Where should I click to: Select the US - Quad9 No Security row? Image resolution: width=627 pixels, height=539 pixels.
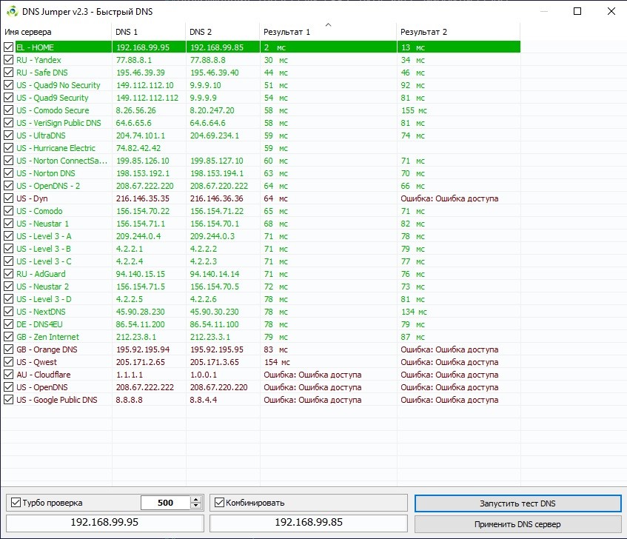point(261,85)
